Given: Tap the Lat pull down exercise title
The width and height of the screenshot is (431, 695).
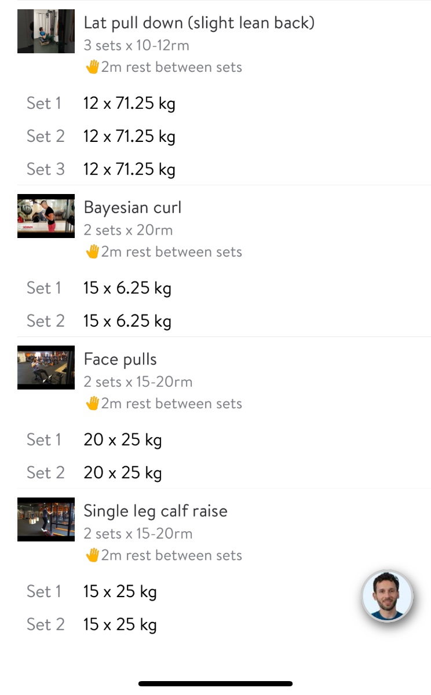Looking at the screenshot, I should click(x=199, y=23).
